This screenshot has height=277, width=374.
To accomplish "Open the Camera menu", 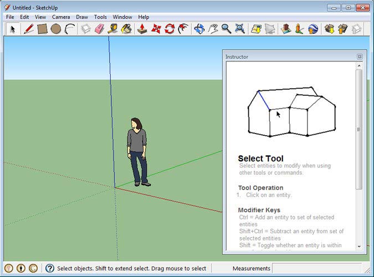I will [61, 17].
